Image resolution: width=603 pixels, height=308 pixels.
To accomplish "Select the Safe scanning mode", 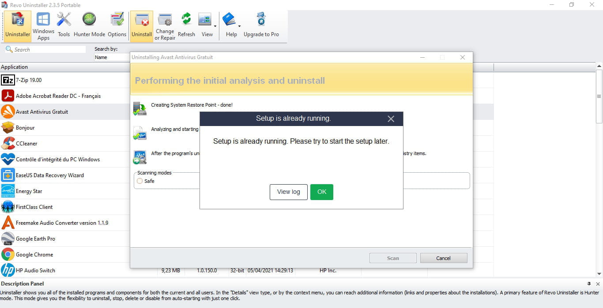I will pos(140,181).
